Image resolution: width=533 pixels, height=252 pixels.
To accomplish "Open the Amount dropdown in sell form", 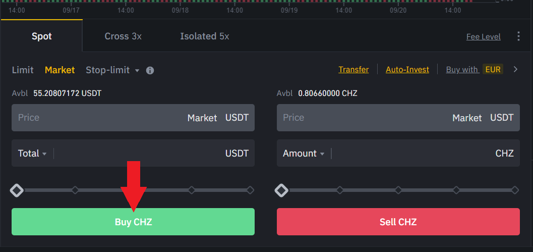I will [304, 154].
